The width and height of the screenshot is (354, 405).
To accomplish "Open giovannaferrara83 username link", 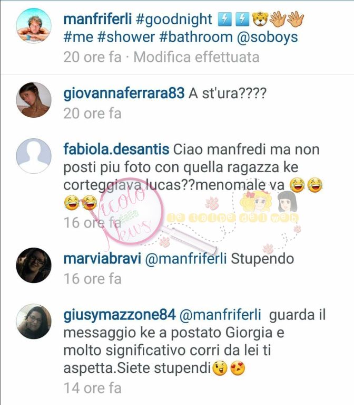I will (124, 93).
